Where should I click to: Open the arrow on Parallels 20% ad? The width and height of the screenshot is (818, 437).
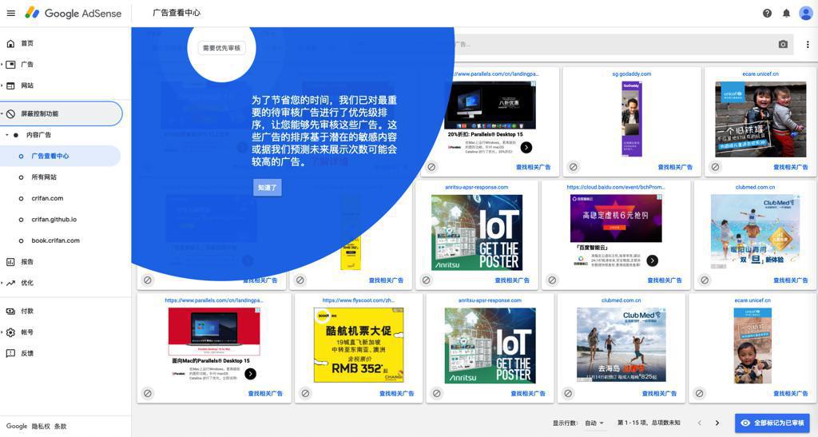526,148
